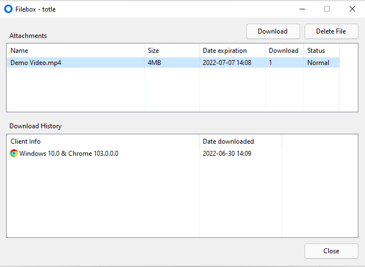Viewport: 365px width, 267px height.
Task: Click the Status column header
Action: [x=322, y=50]
